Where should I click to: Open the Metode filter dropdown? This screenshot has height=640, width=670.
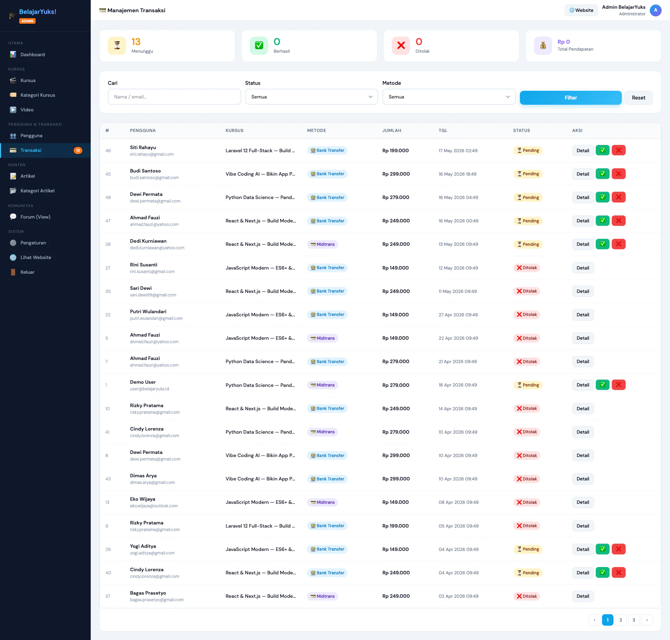(x=449, y=97)
